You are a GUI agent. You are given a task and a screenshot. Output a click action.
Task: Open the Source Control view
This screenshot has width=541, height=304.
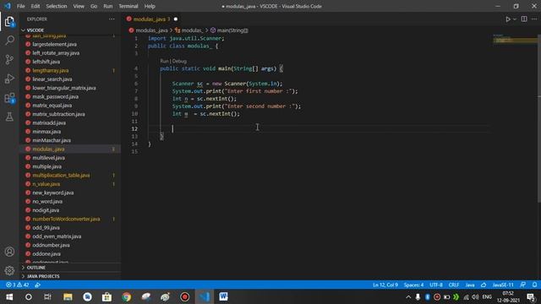click(9, 59)
